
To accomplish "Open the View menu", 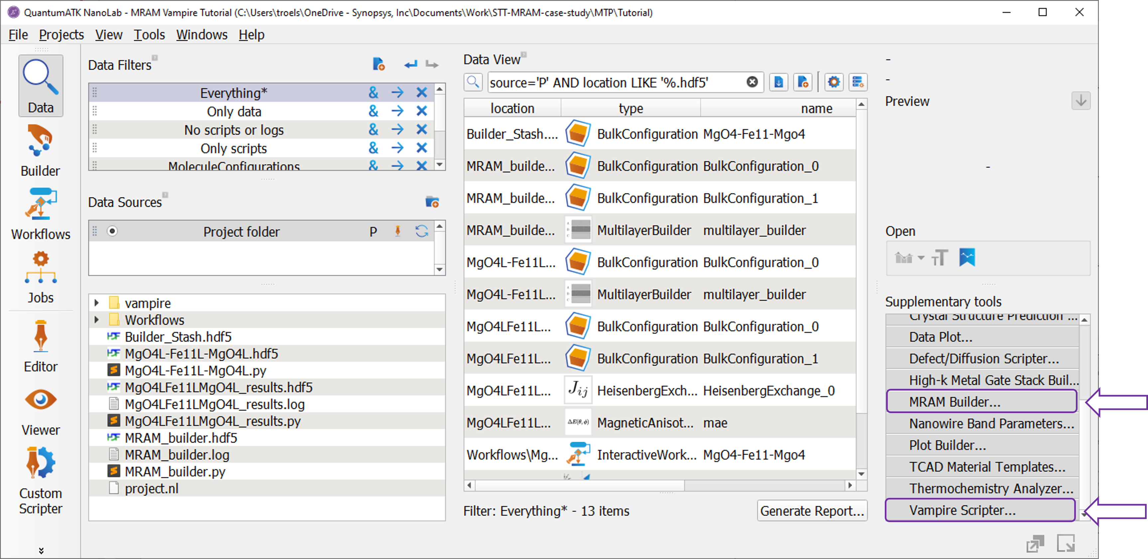I will coord(109,35).
